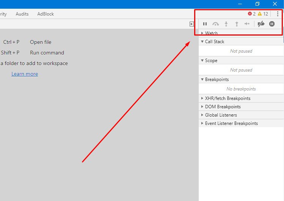The height and width of the screenshot is (201, 284).
Task: Click the step over function call icon
Action: point(215,24)
